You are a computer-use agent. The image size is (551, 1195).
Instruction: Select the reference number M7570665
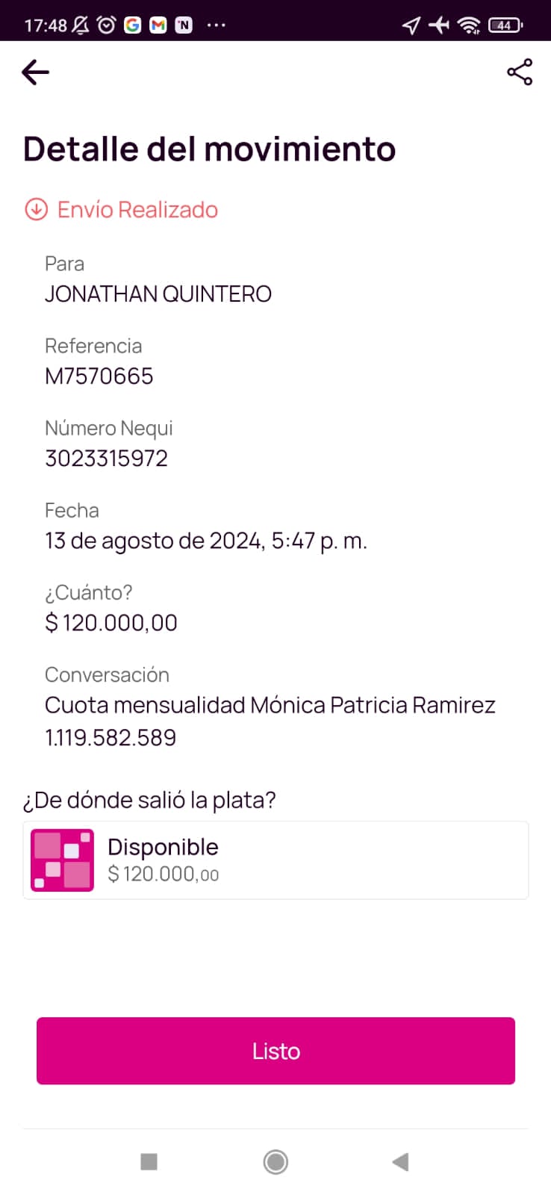click(99, 376)
